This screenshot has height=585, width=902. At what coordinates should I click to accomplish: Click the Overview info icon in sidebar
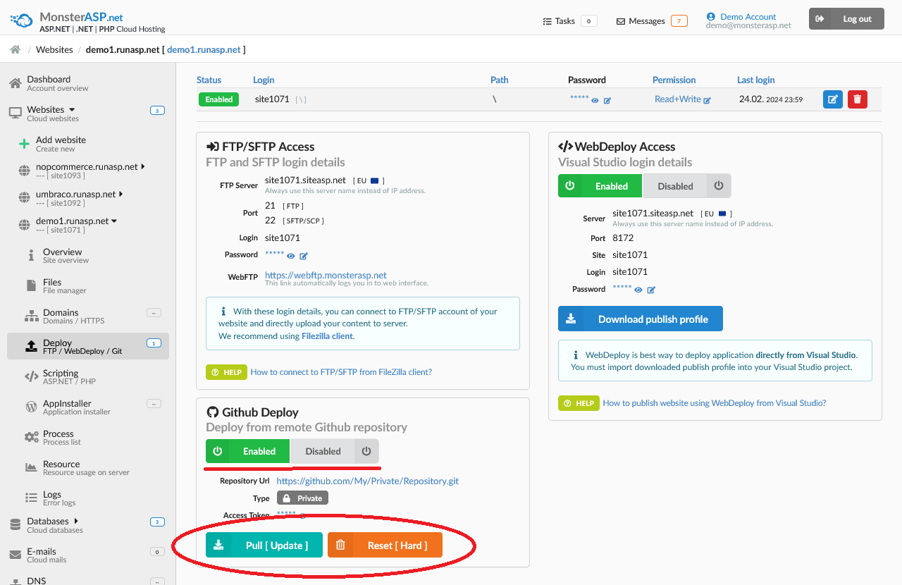click(31, 255)
